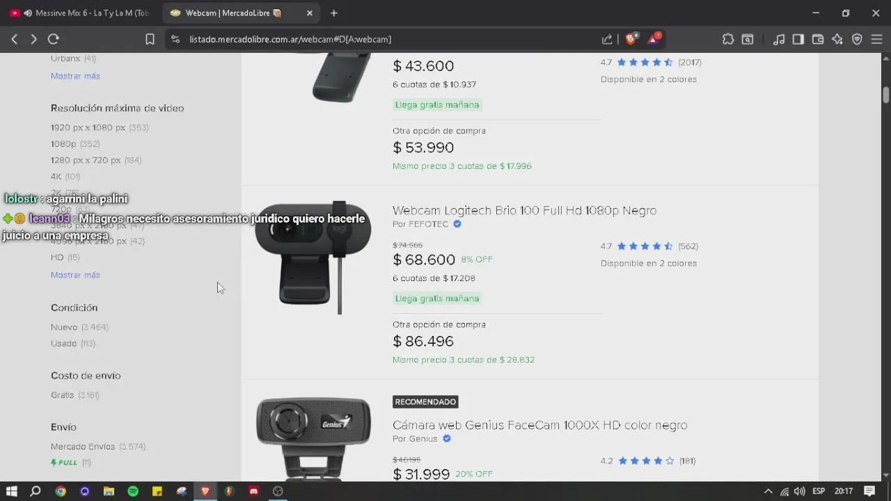Open the share page icon
Image resolution: width=891 pixels, height=501 pixels.
pyautogui.click(x=607, y=39)
